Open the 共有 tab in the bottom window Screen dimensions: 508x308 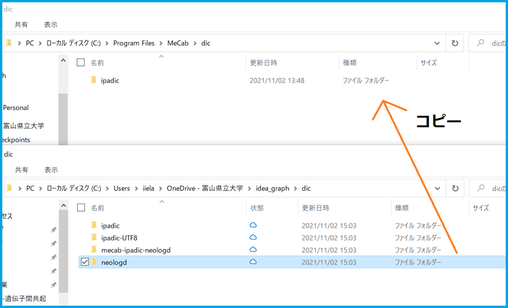tap(21, 170)
